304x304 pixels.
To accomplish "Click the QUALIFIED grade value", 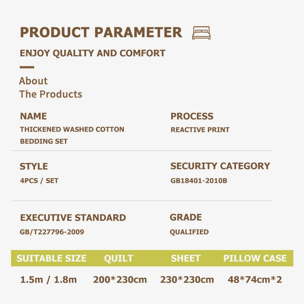I will coord(189,232).
